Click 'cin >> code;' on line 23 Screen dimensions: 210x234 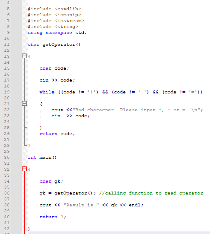coord(71,116)
